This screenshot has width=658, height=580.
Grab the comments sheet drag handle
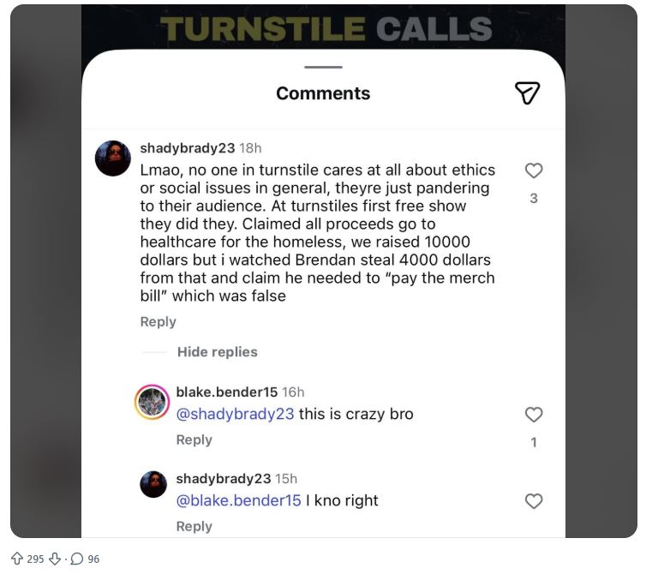tap(323, 67)
